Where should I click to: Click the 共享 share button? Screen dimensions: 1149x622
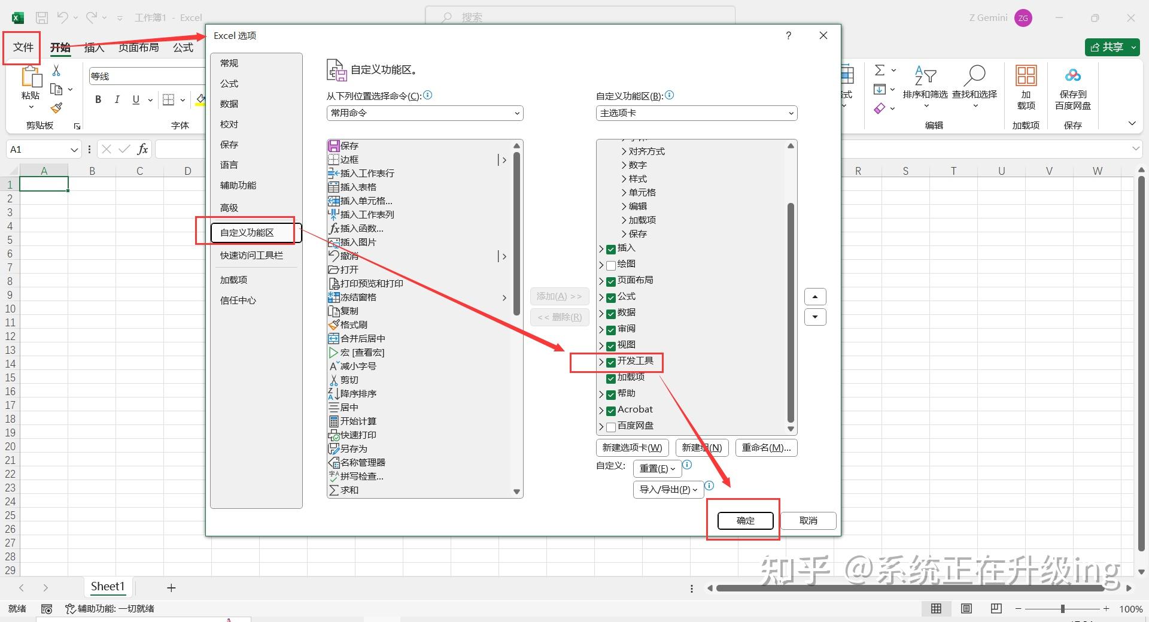[x=1112, y=47]
